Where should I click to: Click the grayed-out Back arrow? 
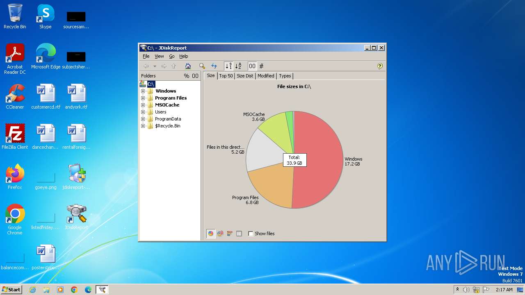point(146,66)
